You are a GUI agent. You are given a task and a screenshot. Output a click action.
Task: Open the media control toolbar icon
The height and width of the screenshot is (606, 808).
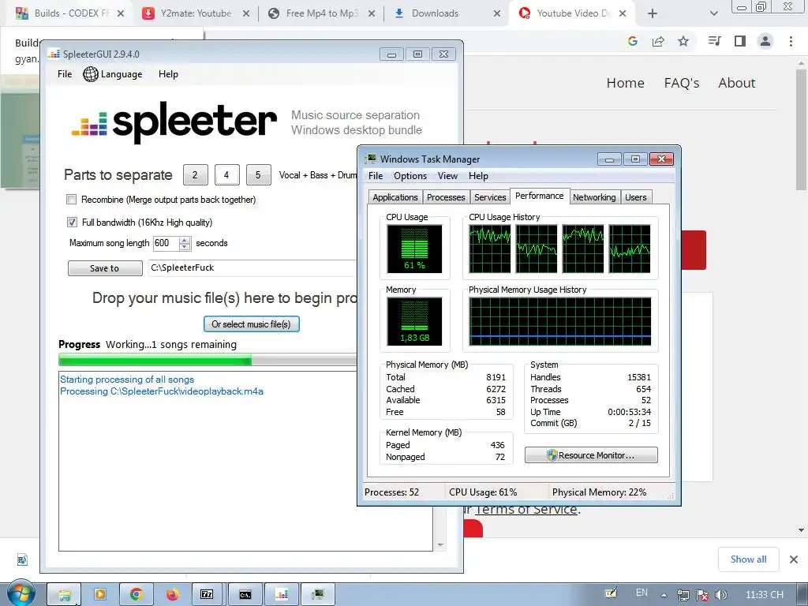(714, 41)
